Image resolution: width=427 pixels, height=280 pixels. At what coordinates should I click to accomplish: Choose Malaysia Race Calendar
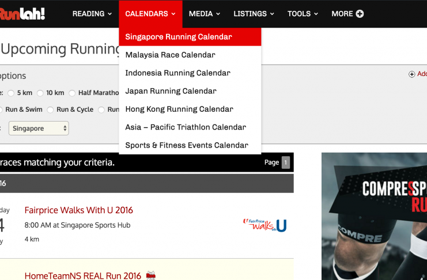coord(190,55)
